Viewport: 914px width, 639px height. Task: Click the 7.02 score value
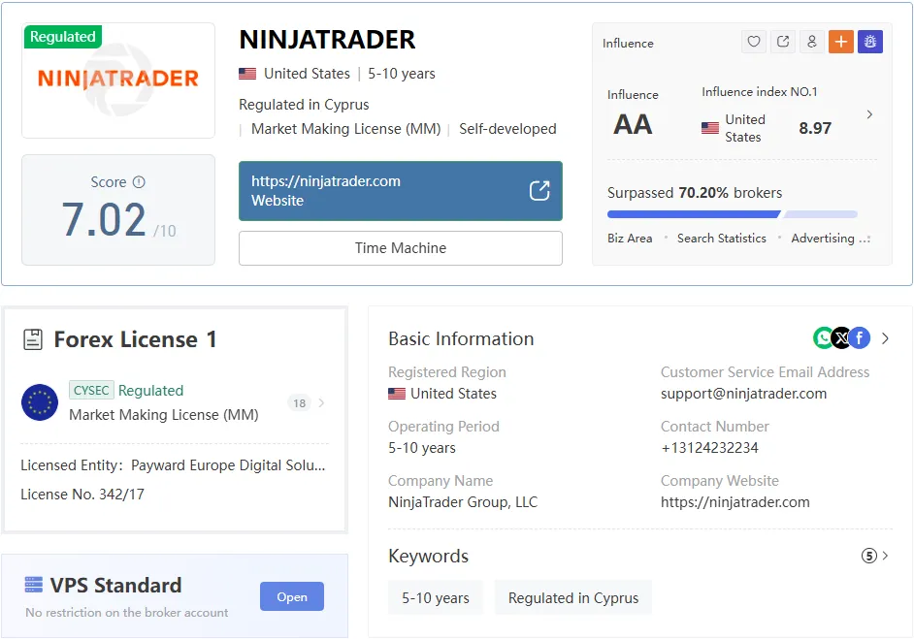(104, 220)
